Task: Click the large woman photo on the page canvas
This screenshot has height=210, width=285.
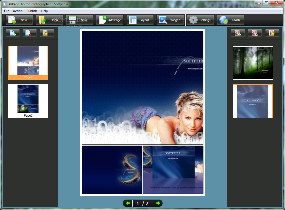Action: (x=142, y=88)
